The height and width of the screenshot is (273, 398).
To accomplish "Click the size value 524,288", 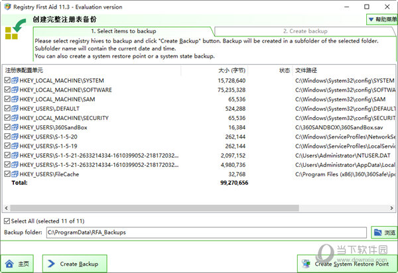I will (235, 109).
